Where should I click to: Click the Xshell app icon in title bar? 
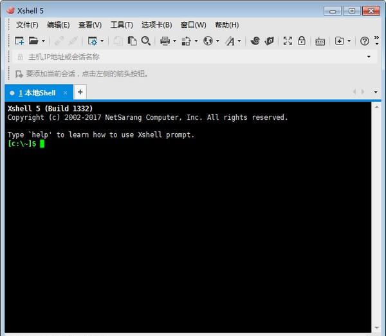tap(10, 10)
